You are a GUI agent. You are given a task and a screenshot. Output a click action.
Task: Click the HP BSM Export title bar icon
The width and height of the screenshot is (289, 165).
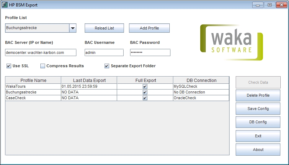[5, 5]
